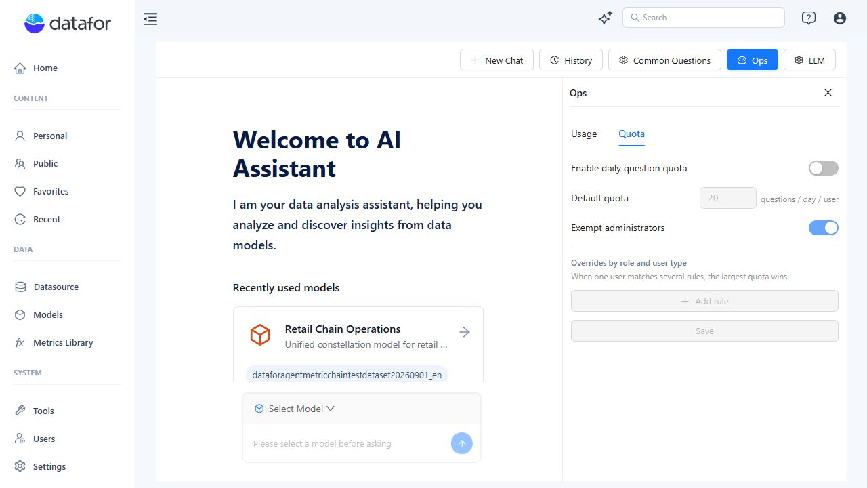Image resolution: width=867 pixels, height=488 pixels.
Task: Open chat History
Action: (x=571, y=60)
